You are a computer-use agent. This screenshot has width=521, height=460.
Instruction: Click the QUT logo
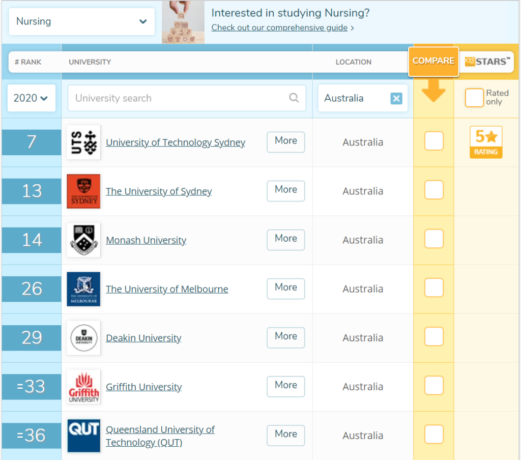(x=83, y=436)
